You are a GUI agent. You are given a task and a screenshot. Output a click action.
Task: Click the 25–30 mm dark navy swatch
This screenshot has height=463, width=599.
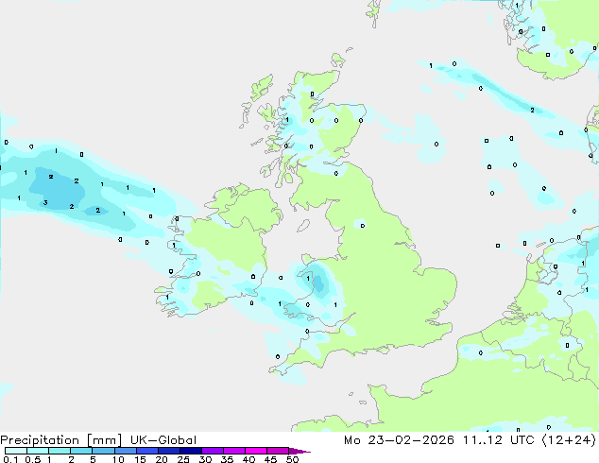click(191, 451)
